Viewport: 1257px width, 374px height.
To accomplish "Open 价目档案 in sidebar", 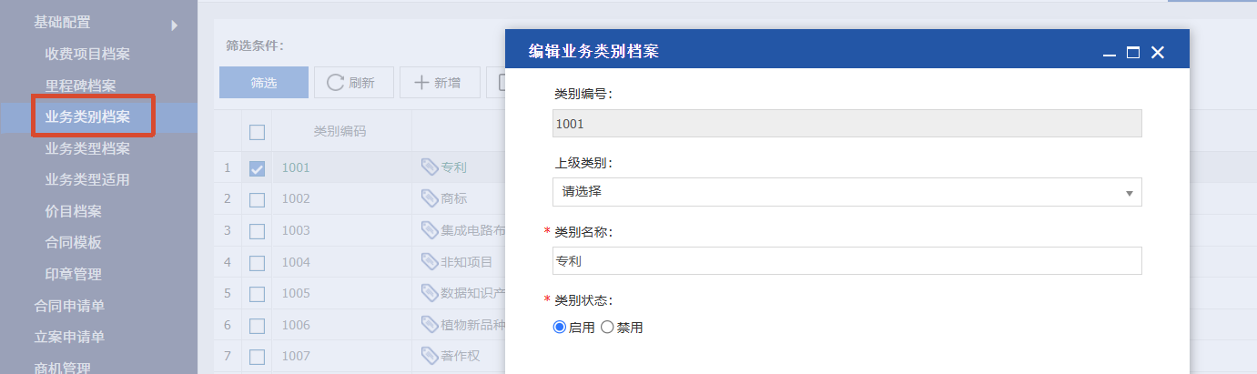I will tap(73, 211).
